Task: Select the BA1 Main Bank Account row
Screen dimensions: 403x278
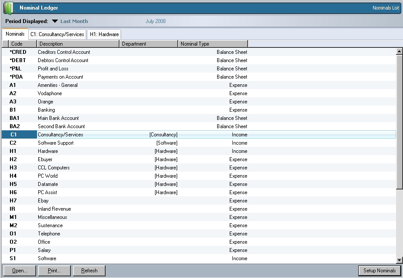Action: (58, 118)
